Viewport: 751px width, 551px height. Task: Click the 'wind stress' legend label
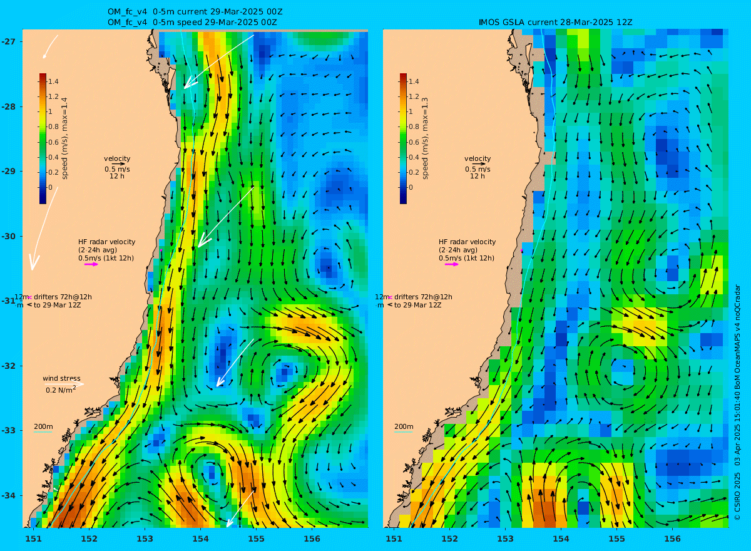point(61,378)
